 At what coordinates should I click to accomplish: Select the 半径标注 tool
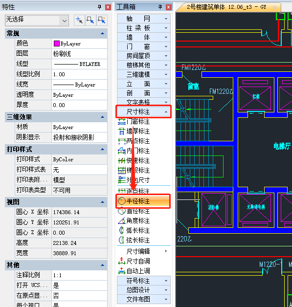143,201
